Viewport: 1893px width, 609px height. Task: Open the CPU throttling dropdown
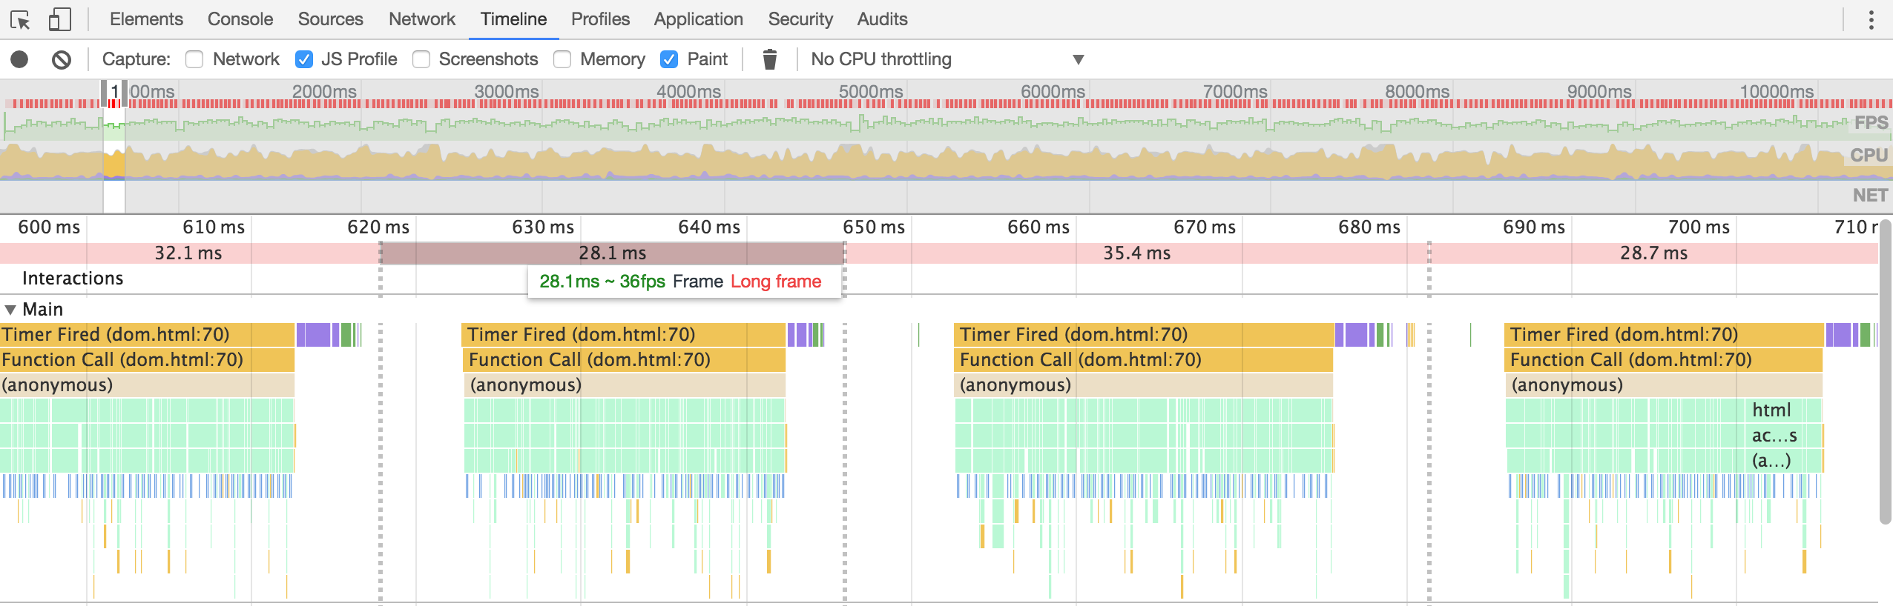(x=946, y=59)
